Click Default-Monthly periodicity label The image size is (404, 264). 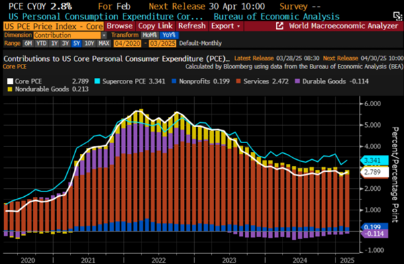200,43
